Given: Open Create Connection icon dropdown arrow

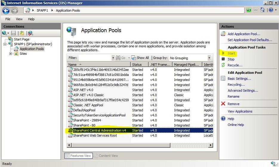Looking at the screenshot, I should pos(8,33).
